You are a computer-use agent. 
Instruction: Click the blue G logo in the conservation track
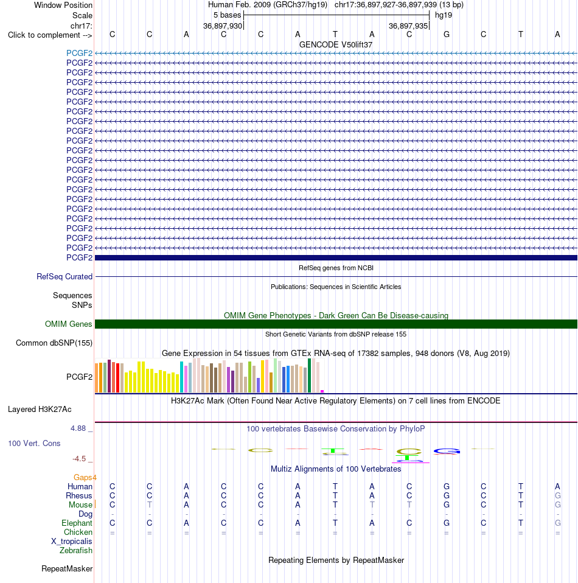pos(447,452)
